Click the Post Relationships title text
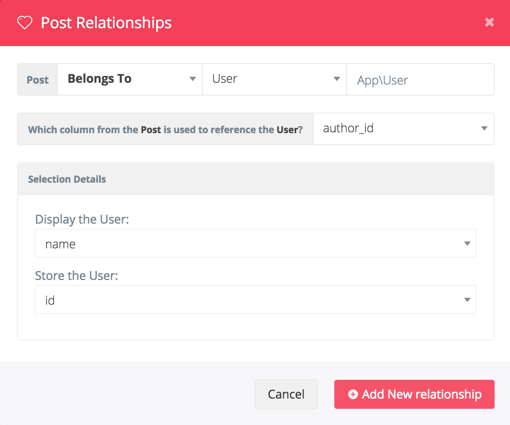 [x=106, y=23]
